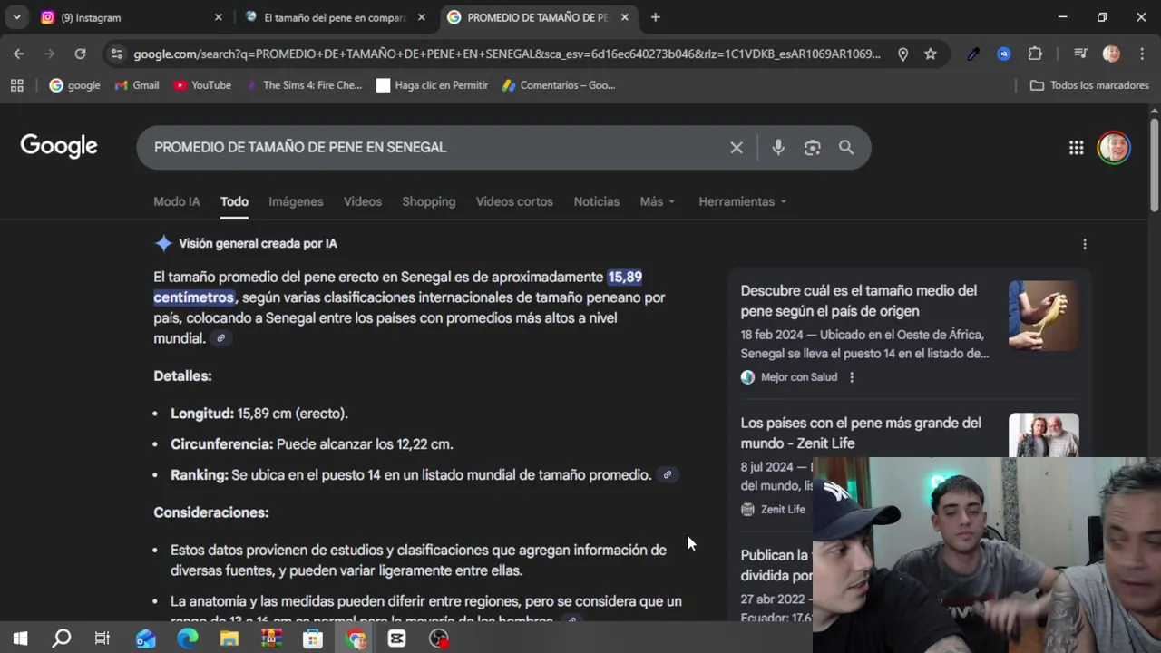Open the Comentarios bookmark
The height and width of the screenshot is (653, 1161).
[x=559, y=85]
